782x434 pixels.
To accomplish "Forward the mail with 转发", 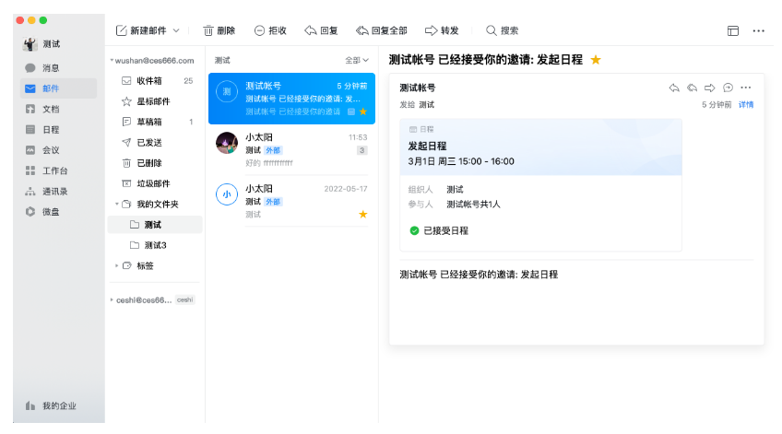I will click(442, 31).
